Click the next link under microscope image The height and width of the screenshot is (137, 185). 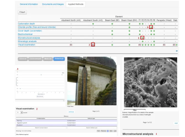[x=176, y=123]
